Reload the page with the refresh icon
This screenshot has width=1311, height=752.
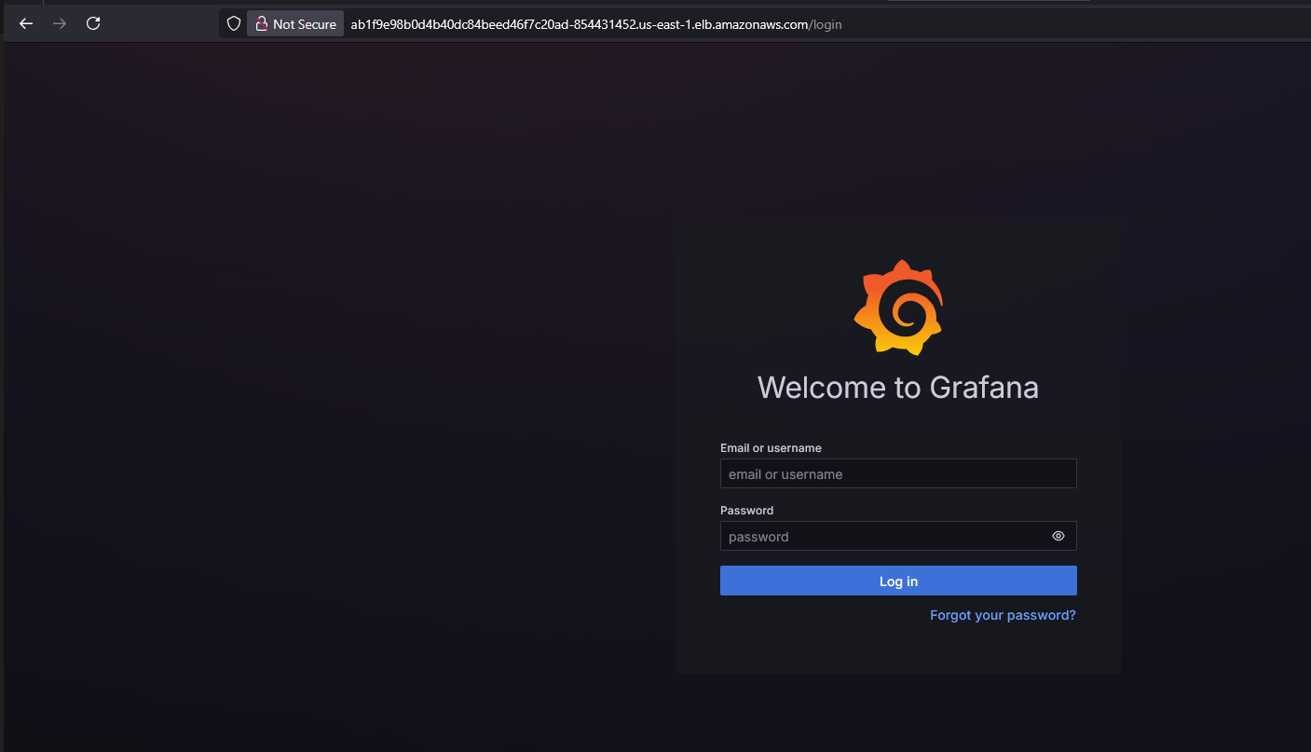pos(93,24)
